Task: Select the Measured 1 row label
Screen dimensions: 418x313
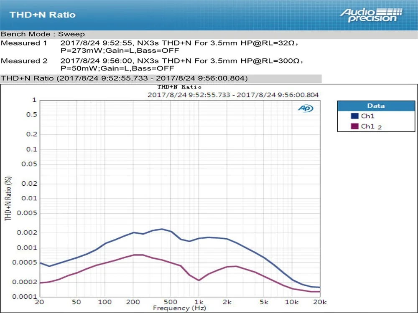Action: (24, 43)
